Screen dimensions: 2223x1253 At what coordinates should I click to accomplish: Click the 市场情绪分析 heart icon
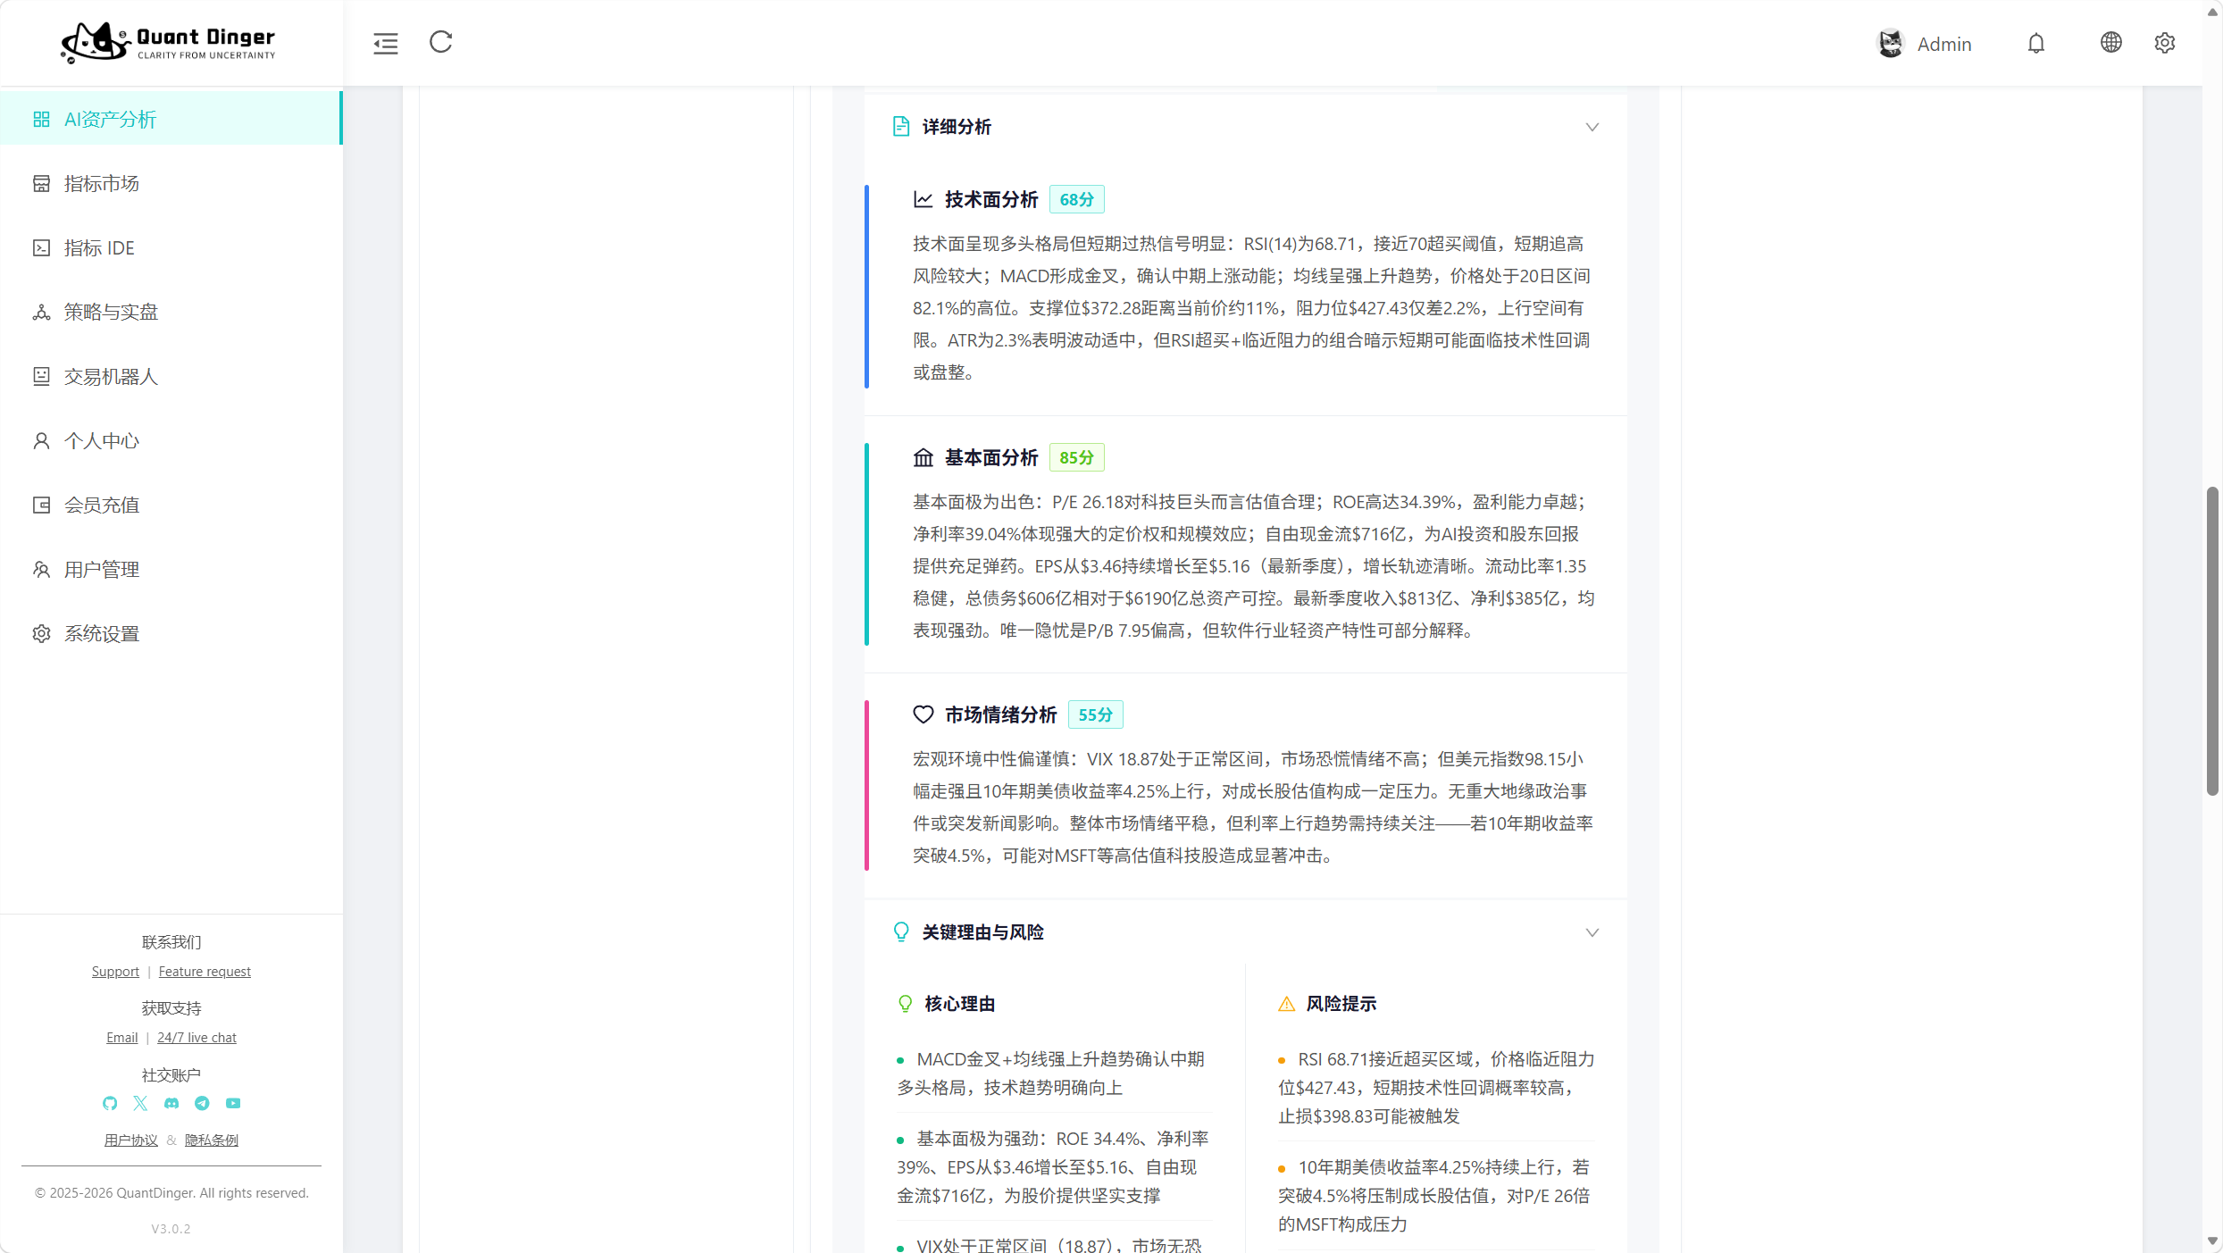point(923,714)
